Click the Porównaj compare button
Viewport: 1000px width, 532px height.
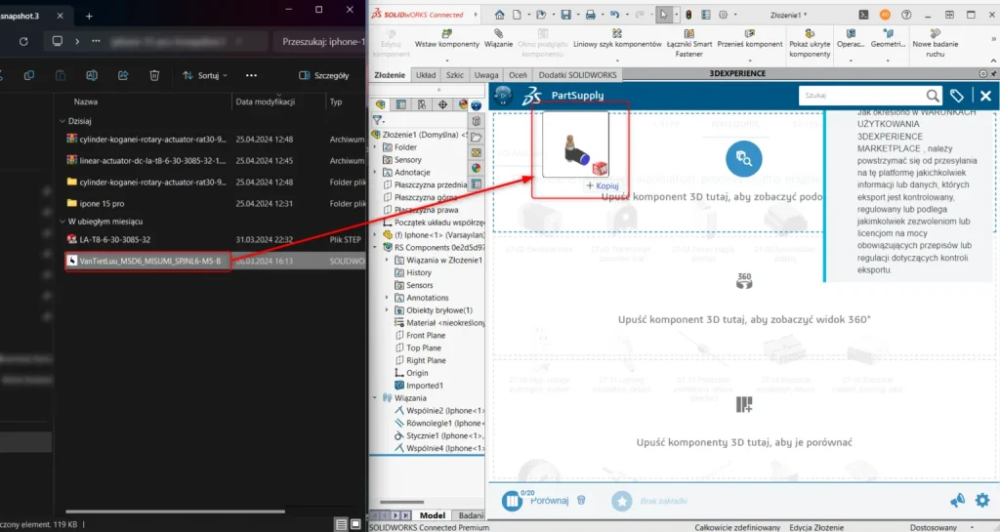point(535,501)
